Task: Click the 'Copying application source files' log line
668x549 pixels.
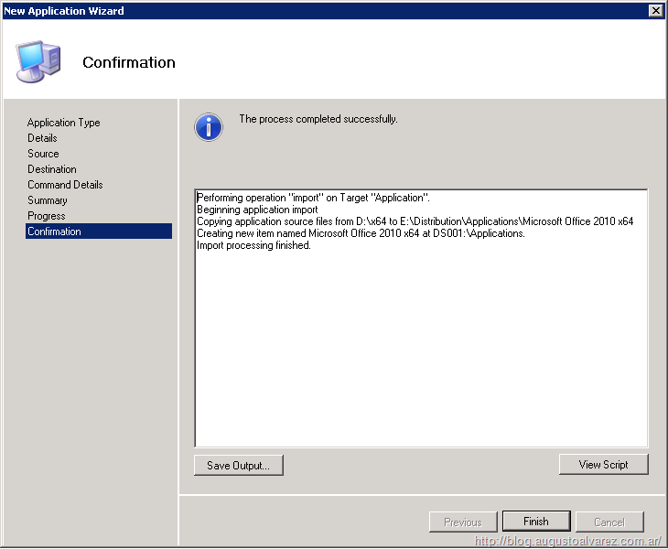Action: pos(415,221)
